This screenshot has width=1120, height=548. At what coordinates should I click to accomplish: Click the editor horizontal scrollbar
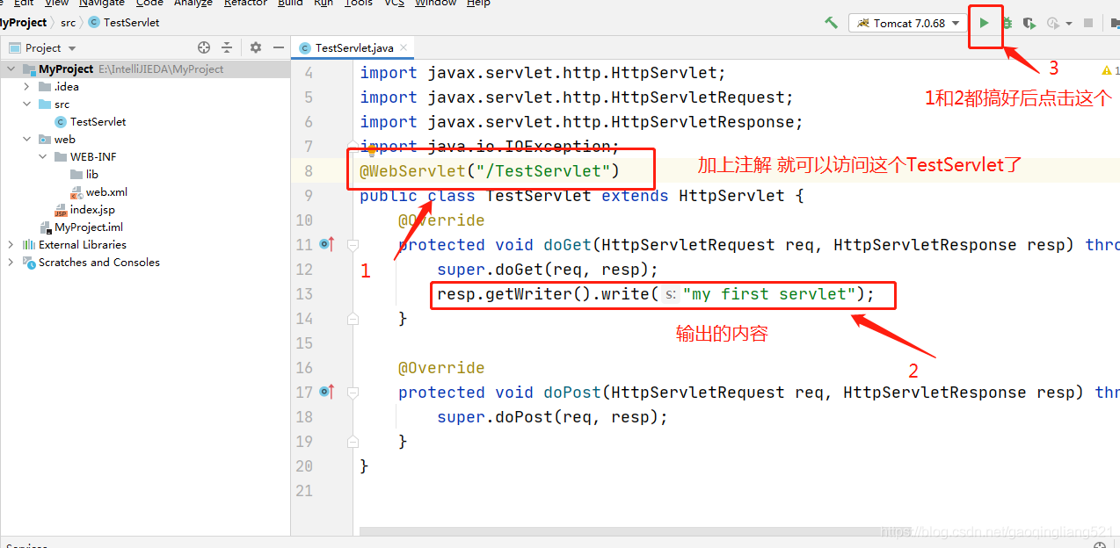pos(615,531)
